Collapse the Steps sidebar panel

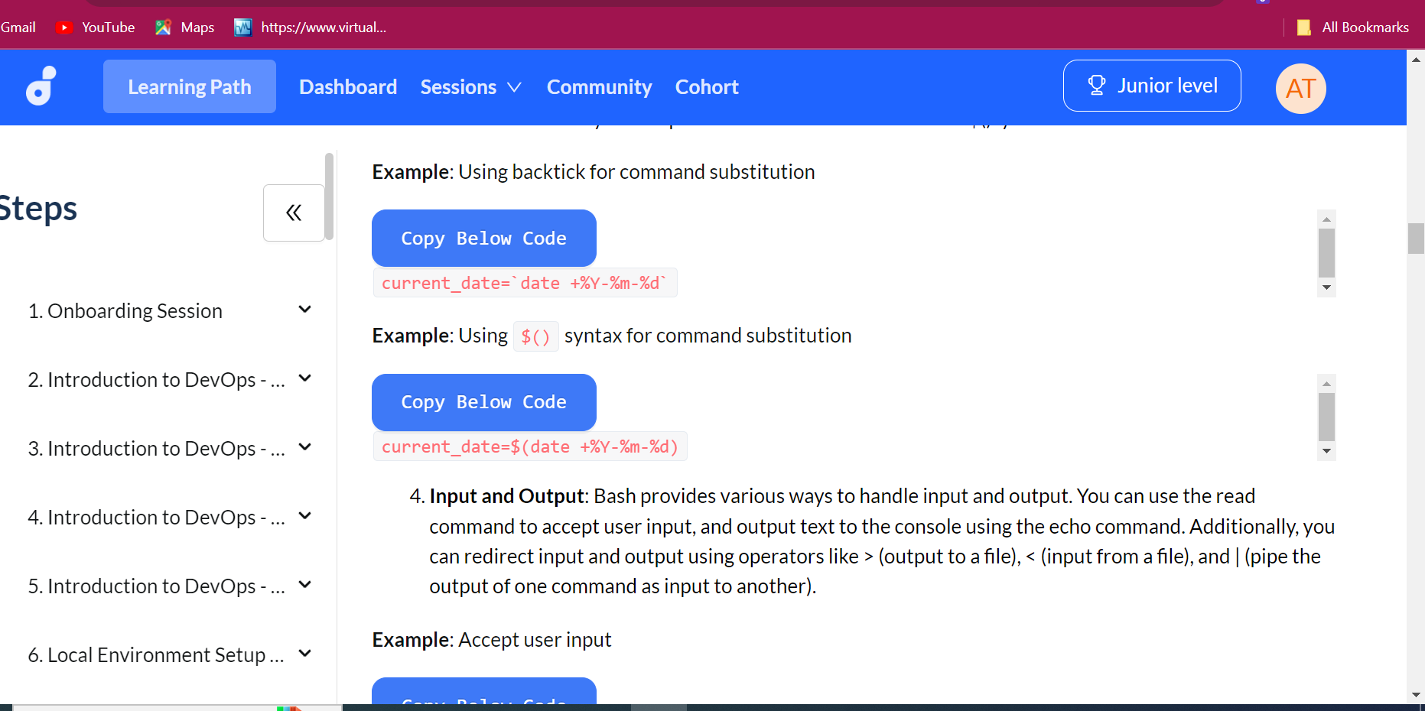pos(293,213)
